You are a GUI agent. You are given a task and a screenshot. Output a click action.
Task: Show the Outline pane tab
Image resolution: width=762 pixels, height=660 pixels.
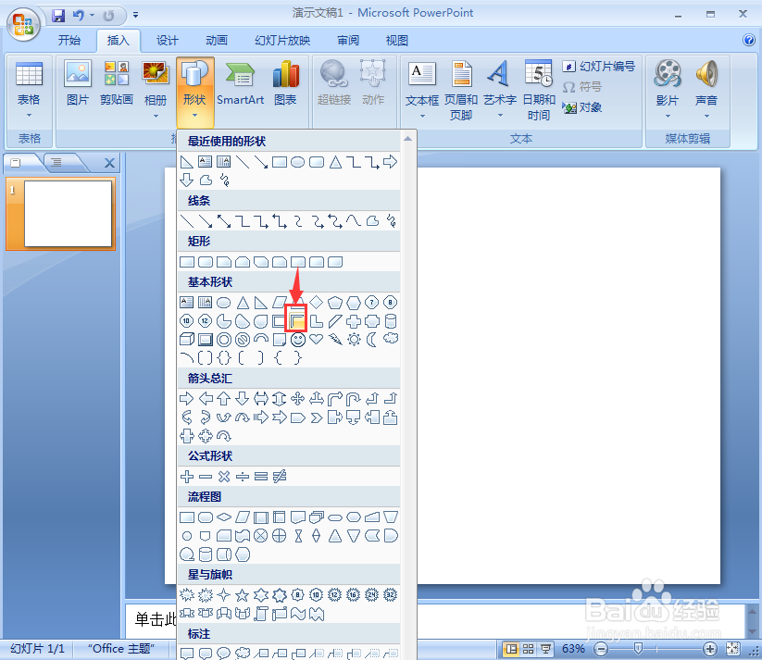pyautogui.click(x=56, y=162)
